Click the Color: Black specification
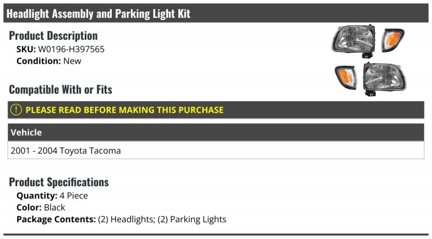Screen dimensions: 432x239 pos(41,207)
